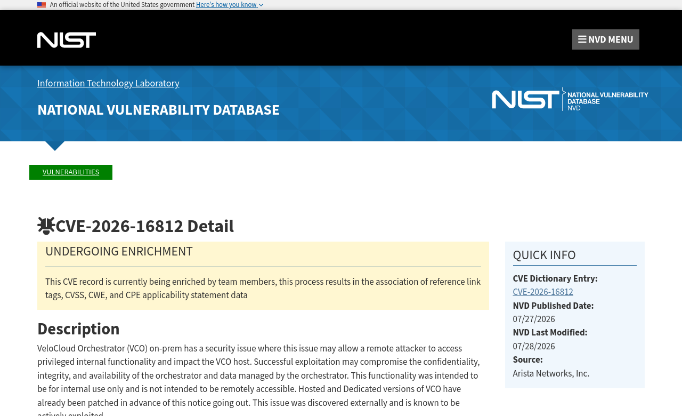Click the UNDERGOING ENRICHMENT heading

click(x=119, y=251)
